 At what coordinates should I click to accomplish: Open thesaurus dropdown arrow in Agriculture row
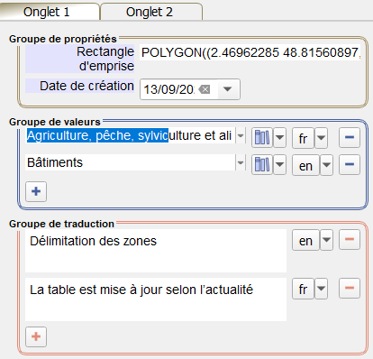point(279,138)
